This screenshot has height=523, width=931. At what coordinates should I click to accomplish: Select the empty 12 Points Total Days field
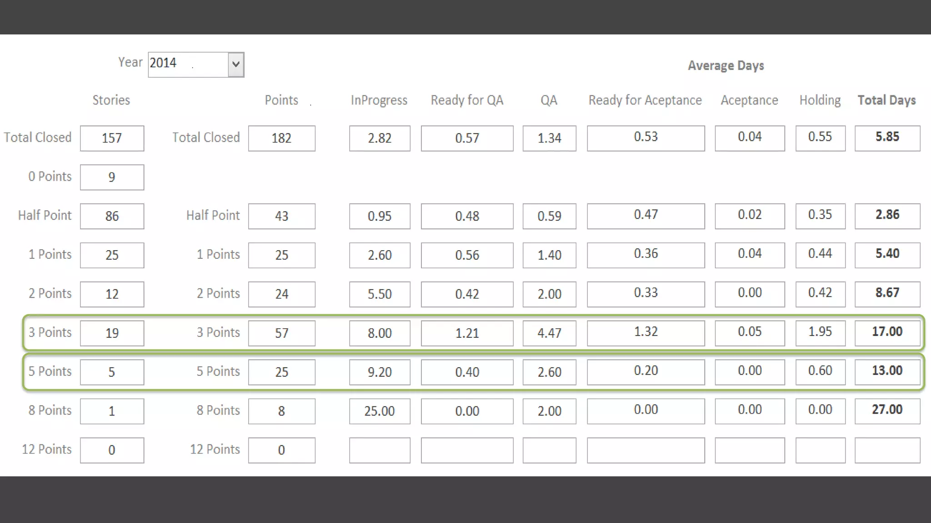click(887, 450)
